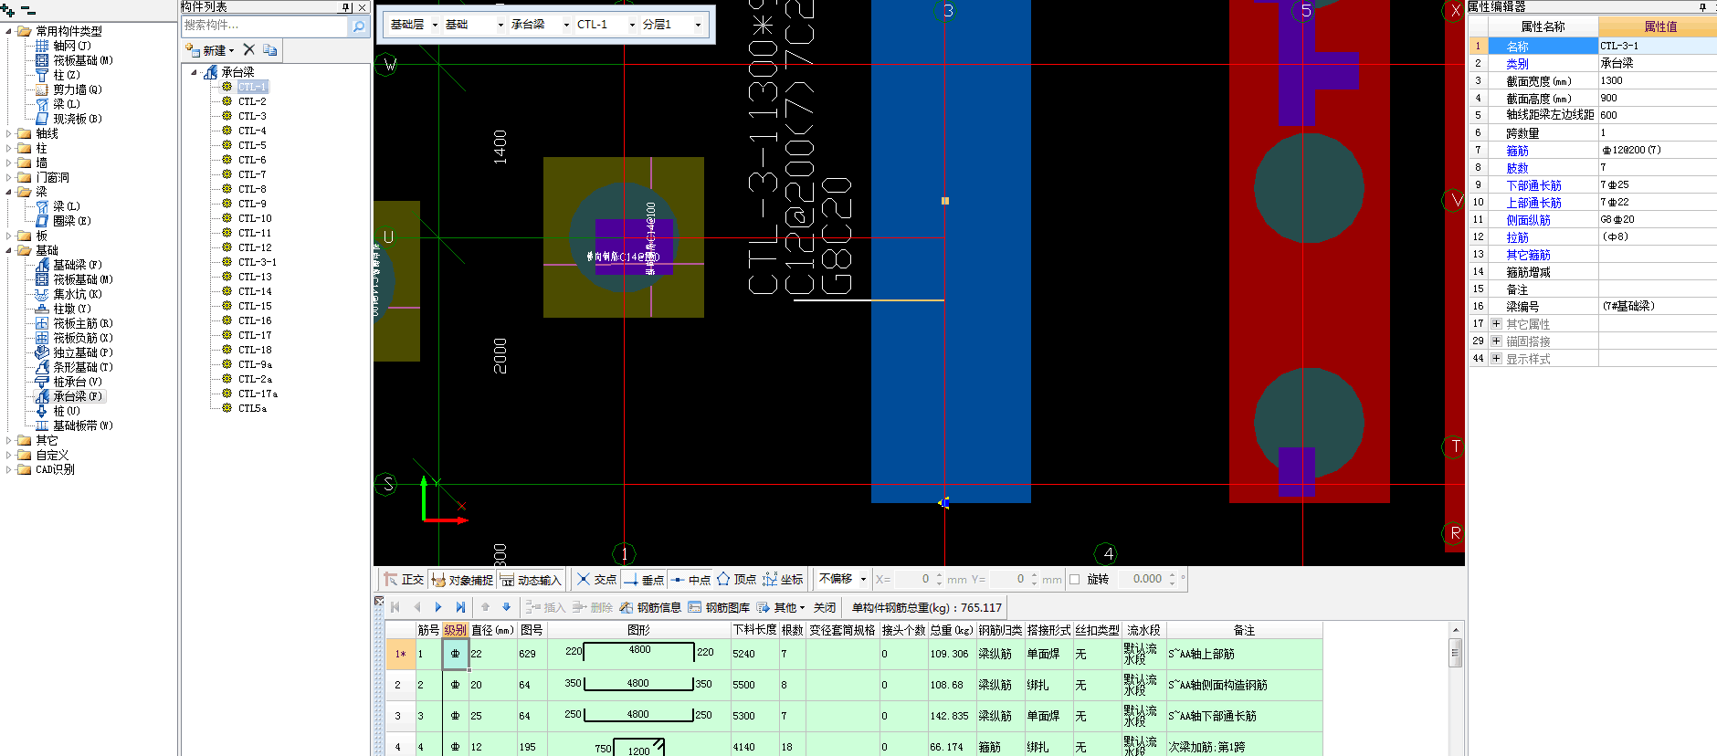Go to first rebar record

395,607
